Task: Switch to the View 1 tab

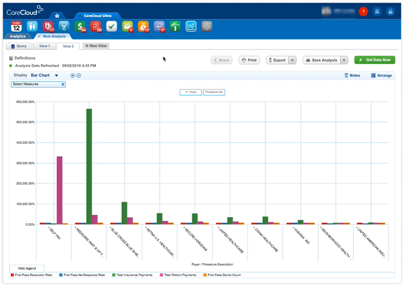Action: pos(44,46)
